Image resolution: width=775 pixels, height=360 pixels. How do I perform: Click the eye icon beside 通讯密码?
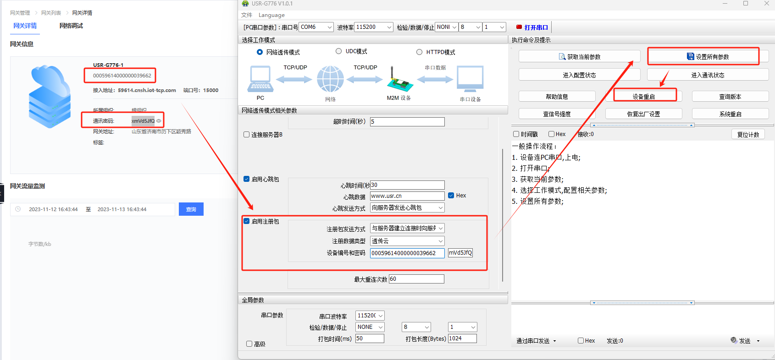tap(159, 121)
